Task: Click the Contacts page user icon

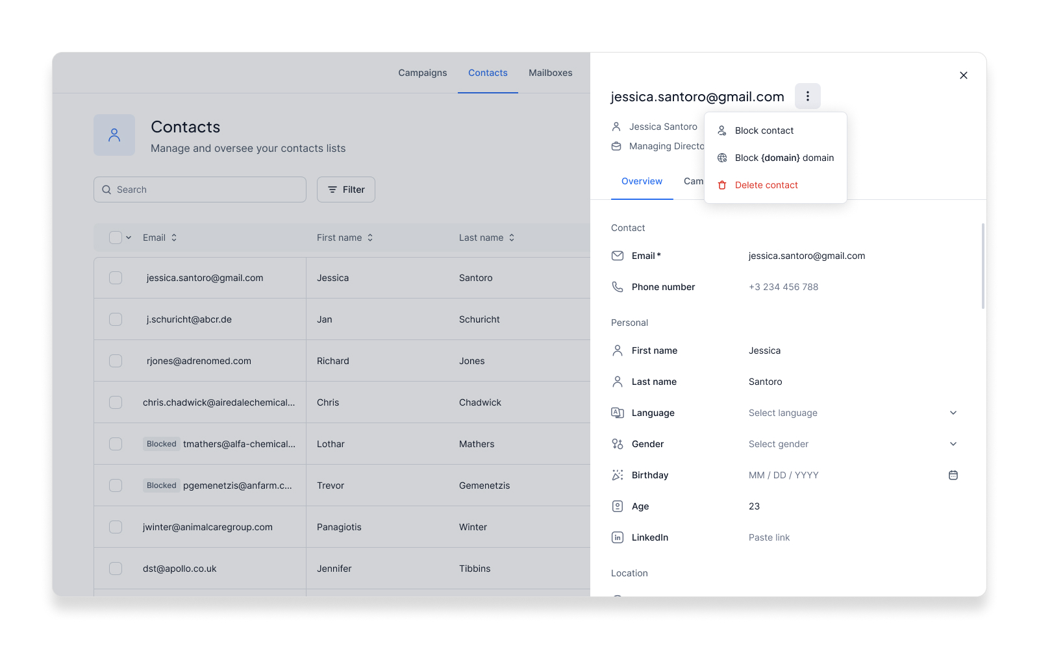Action: coord(114,135)
